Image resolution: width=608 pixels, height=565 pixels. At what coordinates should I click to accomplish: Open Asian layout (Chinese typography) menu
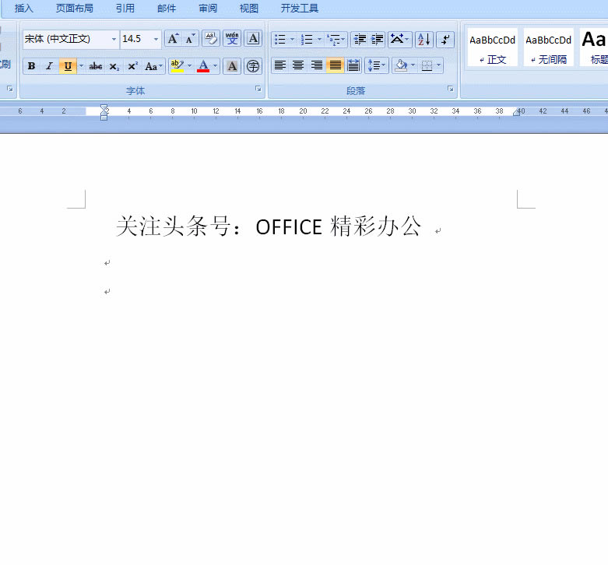pos(399,39)
